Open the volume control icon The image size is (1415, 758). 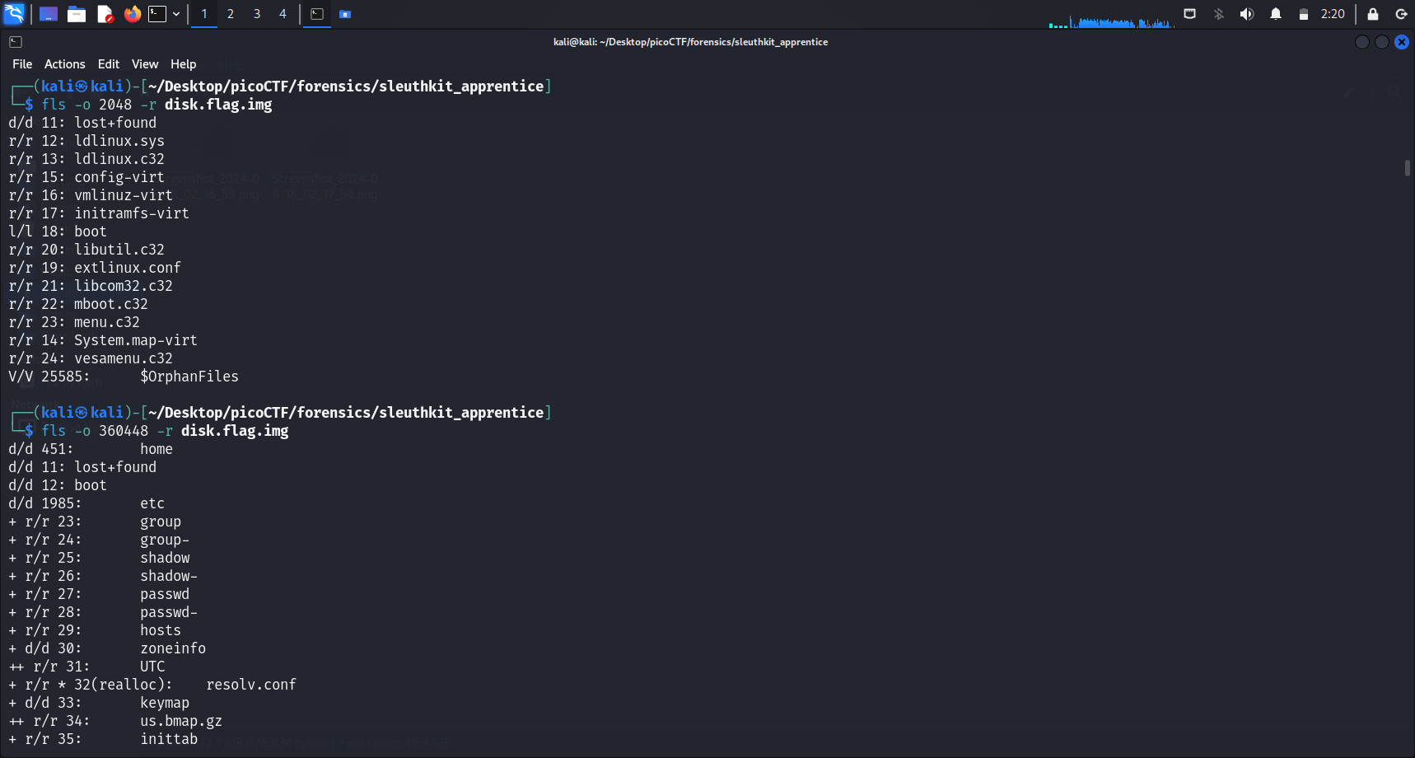pos(1247,14)
